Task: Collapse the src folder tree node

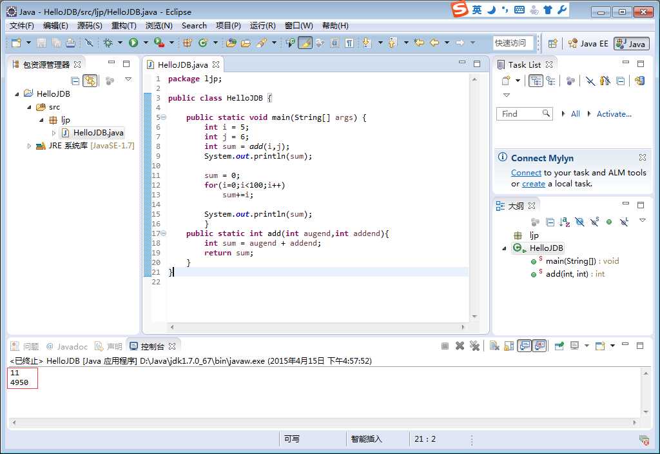Action: [29, 107]
